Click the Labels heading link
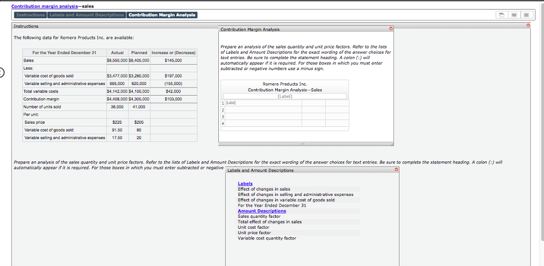 pyautogui.click(x=245, y=184)
